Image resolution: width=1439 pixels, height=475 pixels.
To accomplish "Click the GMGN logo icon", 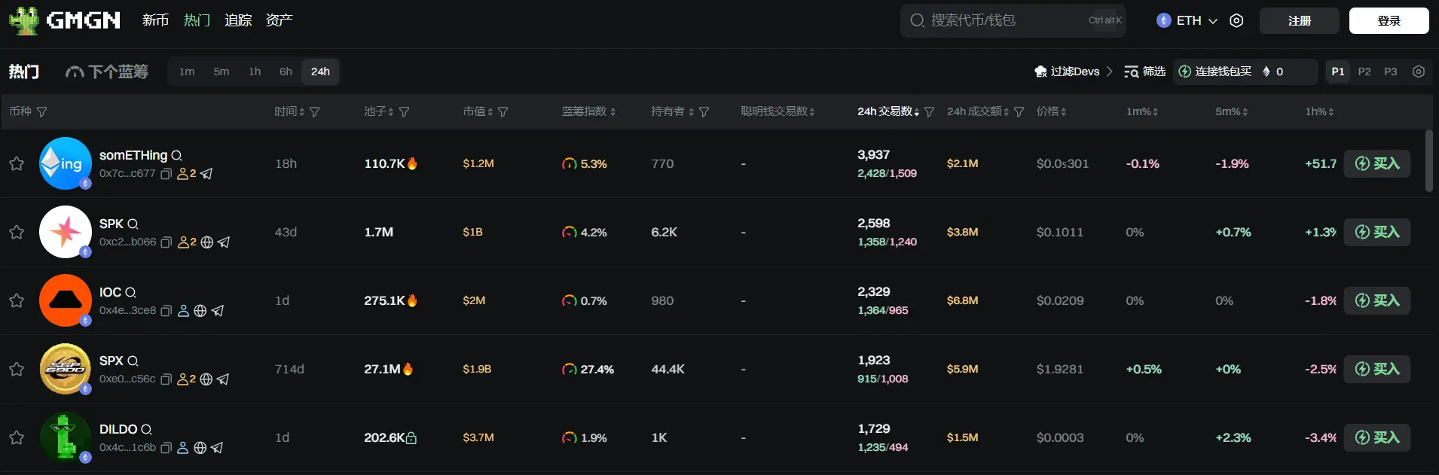I will pyautogui.click(x=24, y=20).
